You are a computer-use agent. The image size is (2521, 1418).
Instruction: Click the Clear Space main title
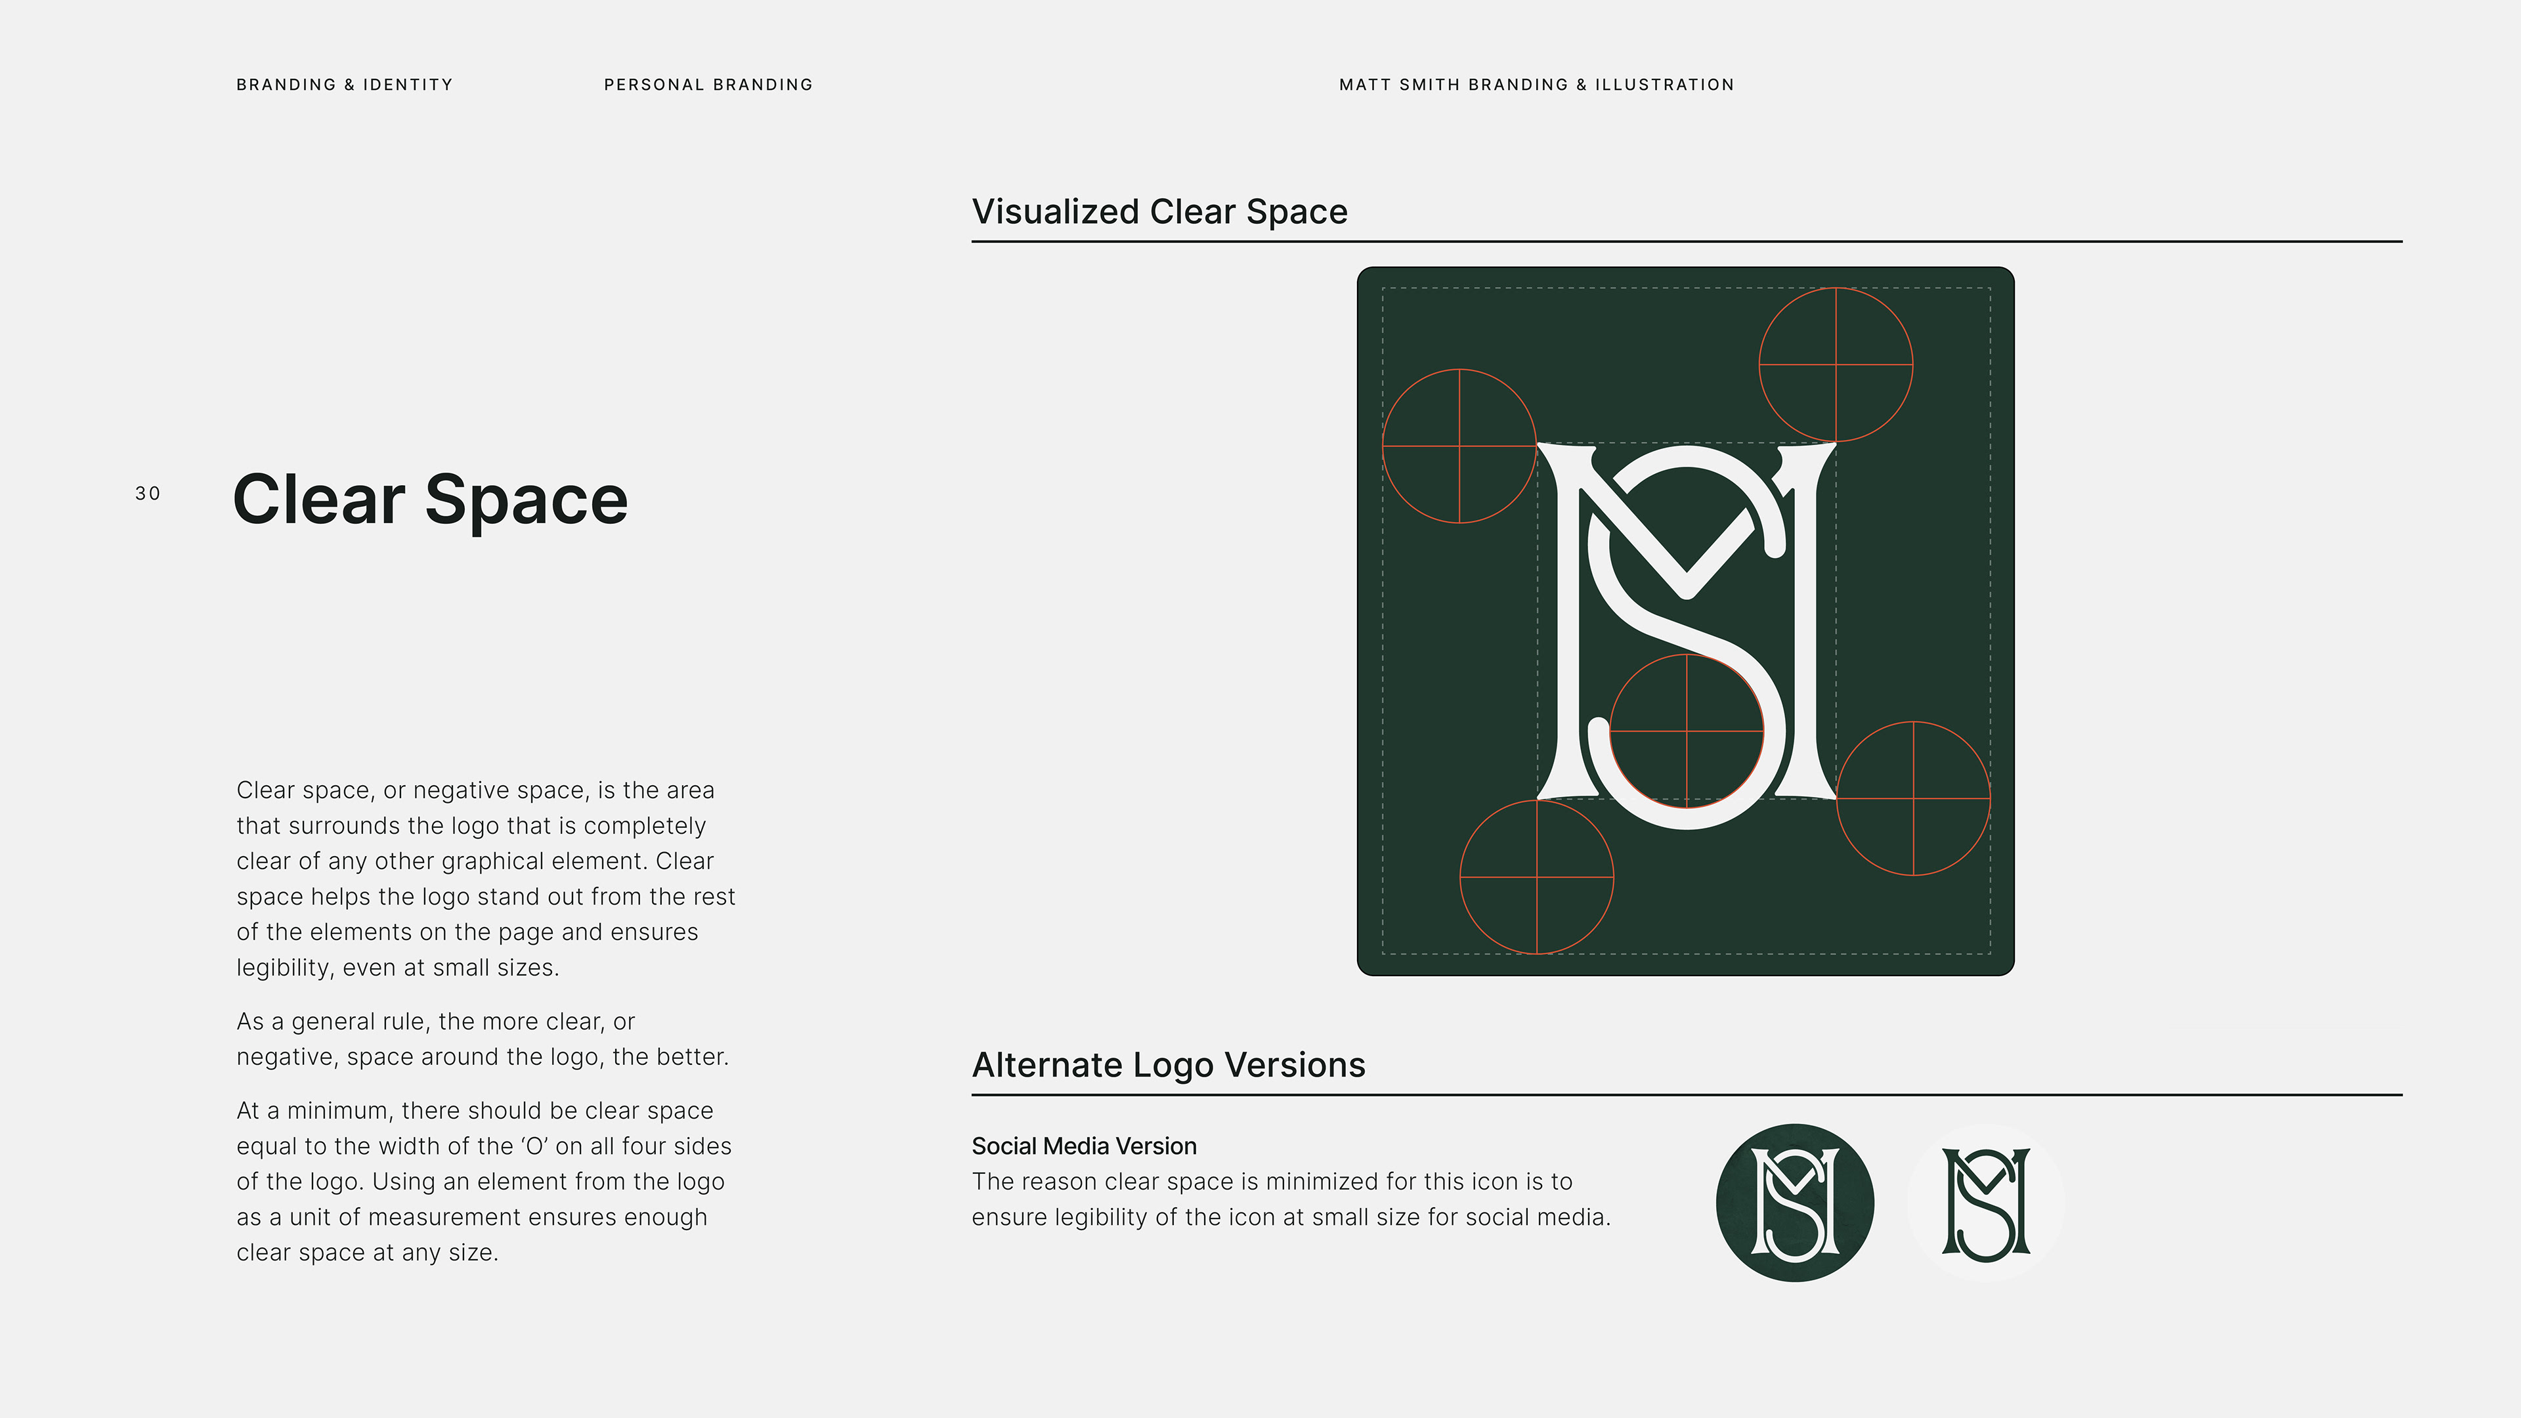[x=431, y=500]
